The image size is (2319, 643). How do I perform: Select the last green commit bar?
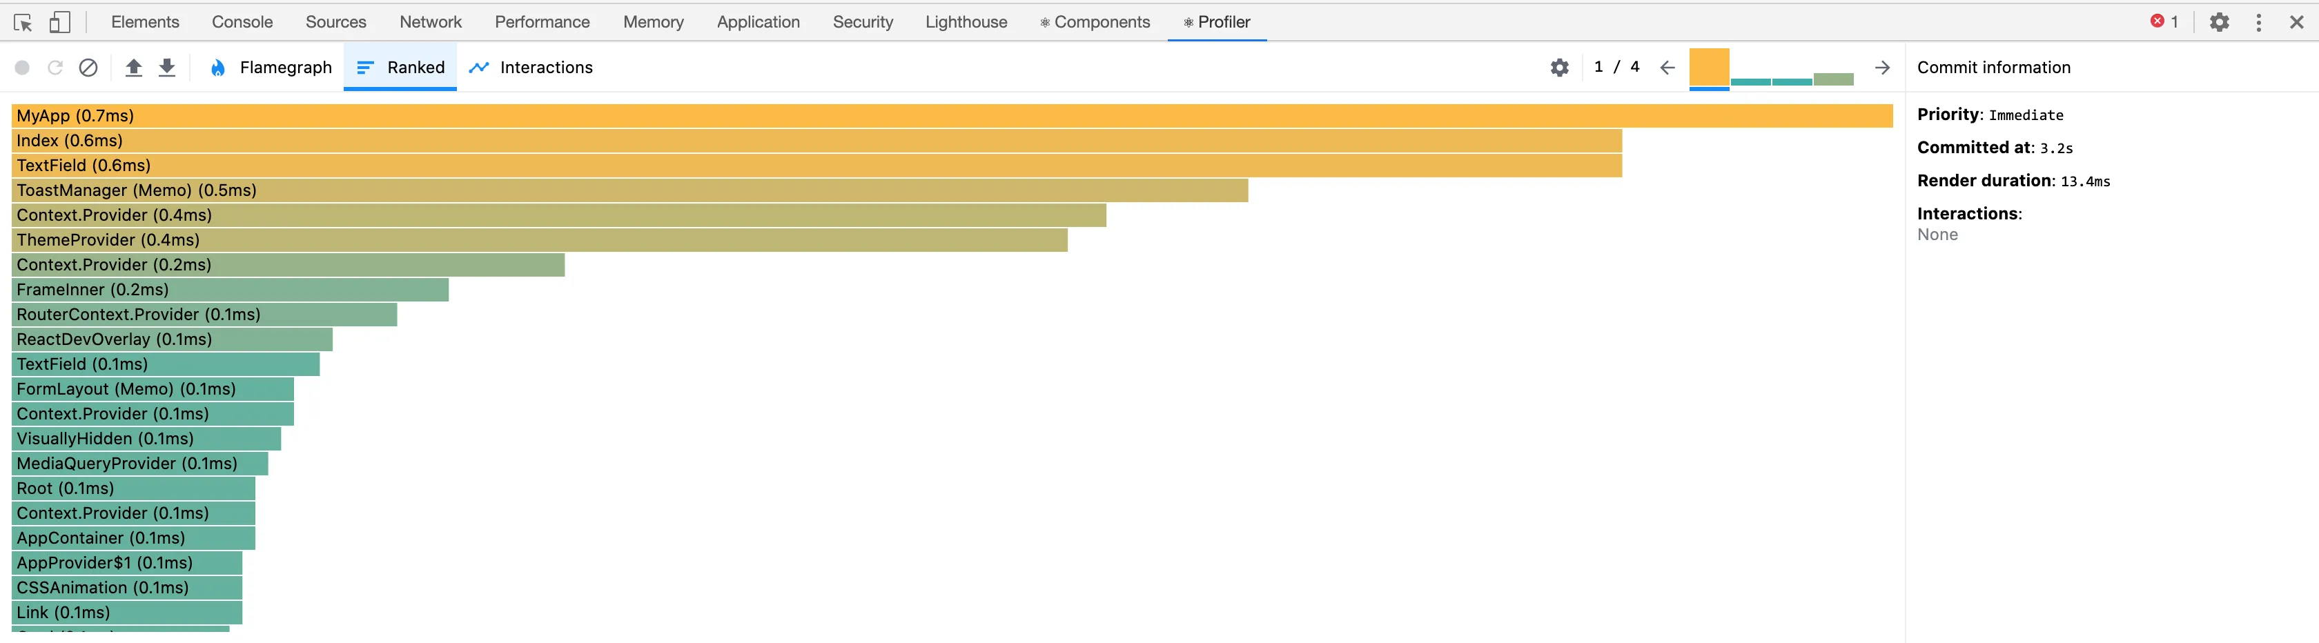pyautogui.click(x=1833, y=79)
